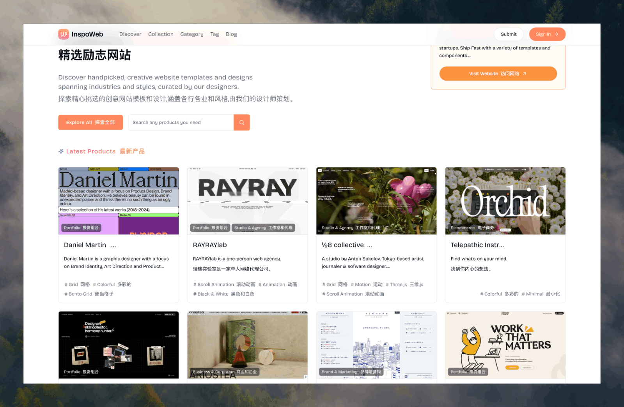Open the Category nav item

tap(192, 34)
